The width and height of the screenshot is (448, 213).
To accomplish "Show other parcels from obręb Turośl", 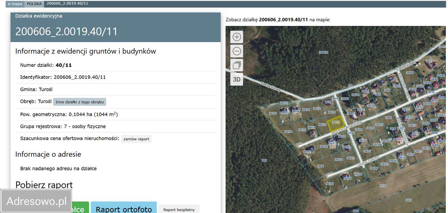I will point(80,102).
